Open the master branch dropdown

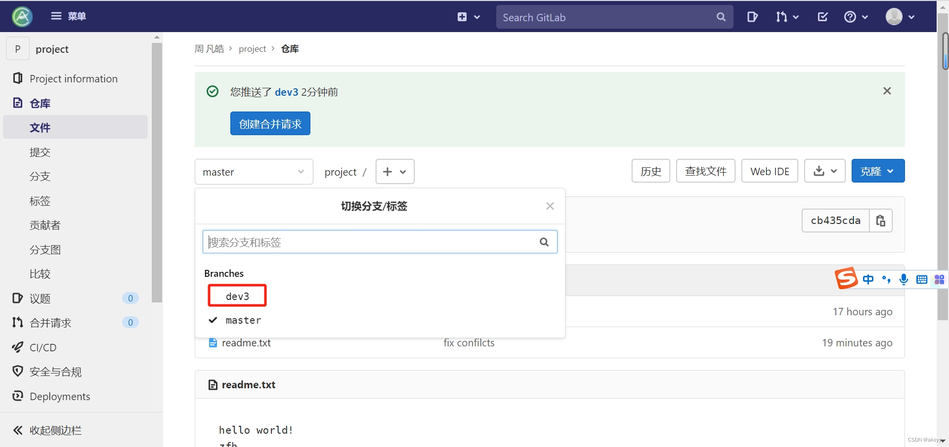tap(254, 172)
